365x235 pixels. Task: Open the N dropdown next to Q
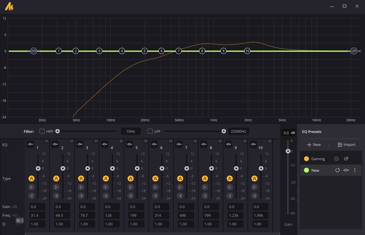coord(19,221)
